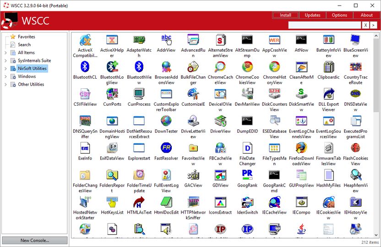The width and height of the screenshot is (381, 247).
Task: Expand the Windows tree node
Action: [5, 77]
